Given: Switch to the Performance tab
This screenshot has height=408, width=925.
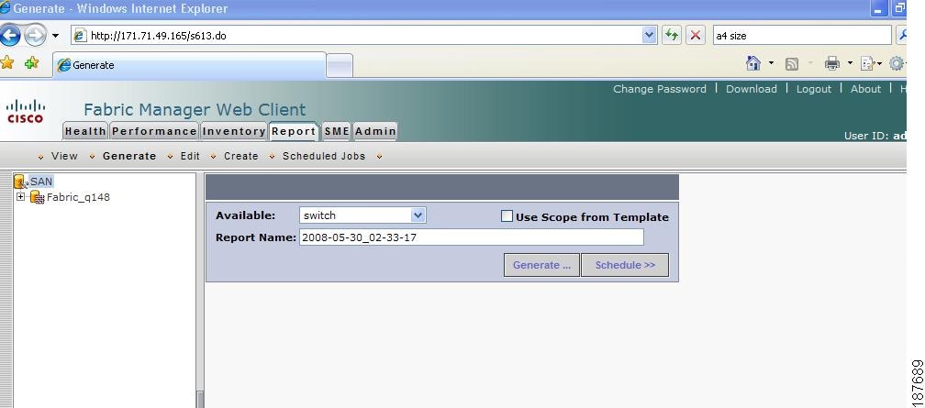Looking at the screenshot, I should pos(154,131).
